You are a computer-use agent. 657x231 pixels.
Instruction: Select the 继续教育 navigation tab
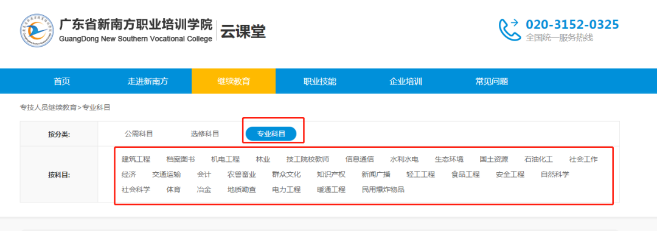pyautogui.click(x=234, y=81)
